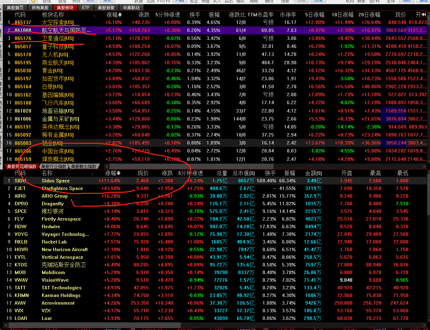Open the 中美联动 tab

(131, 8)
